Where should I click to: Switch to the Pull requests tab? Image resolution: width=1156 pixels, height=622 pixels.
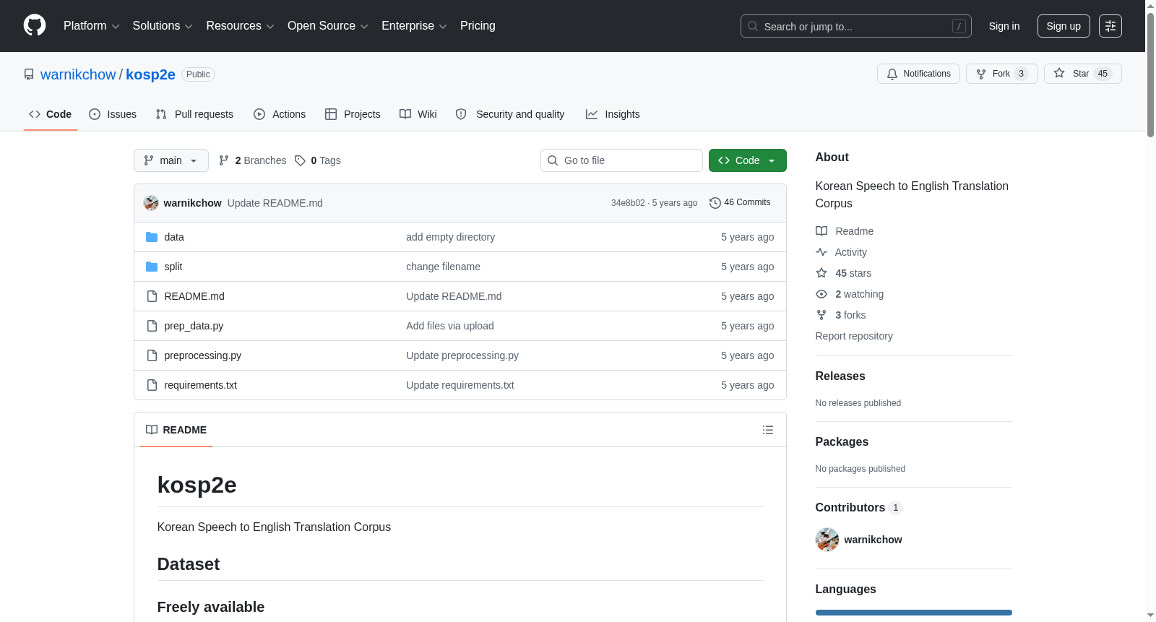click(x=194, y=114)
